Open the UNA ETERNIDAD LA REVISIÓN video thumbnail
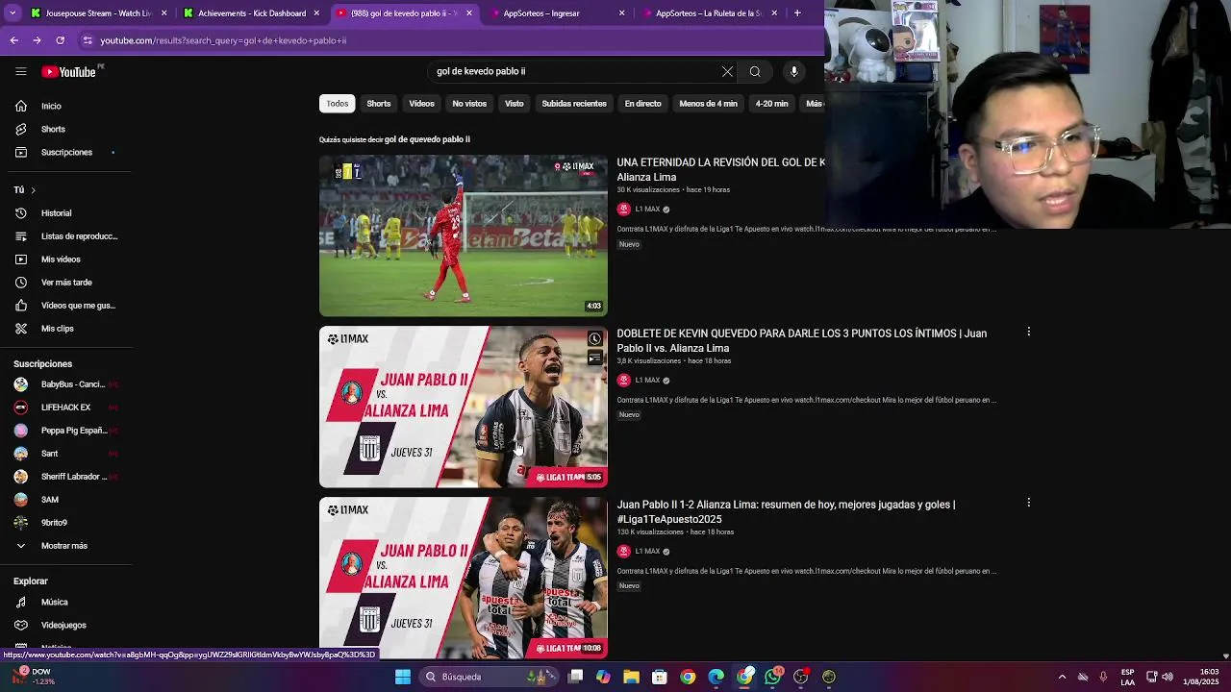Image resolution: width=1231 pixels, height=692 pixels. 464,235
